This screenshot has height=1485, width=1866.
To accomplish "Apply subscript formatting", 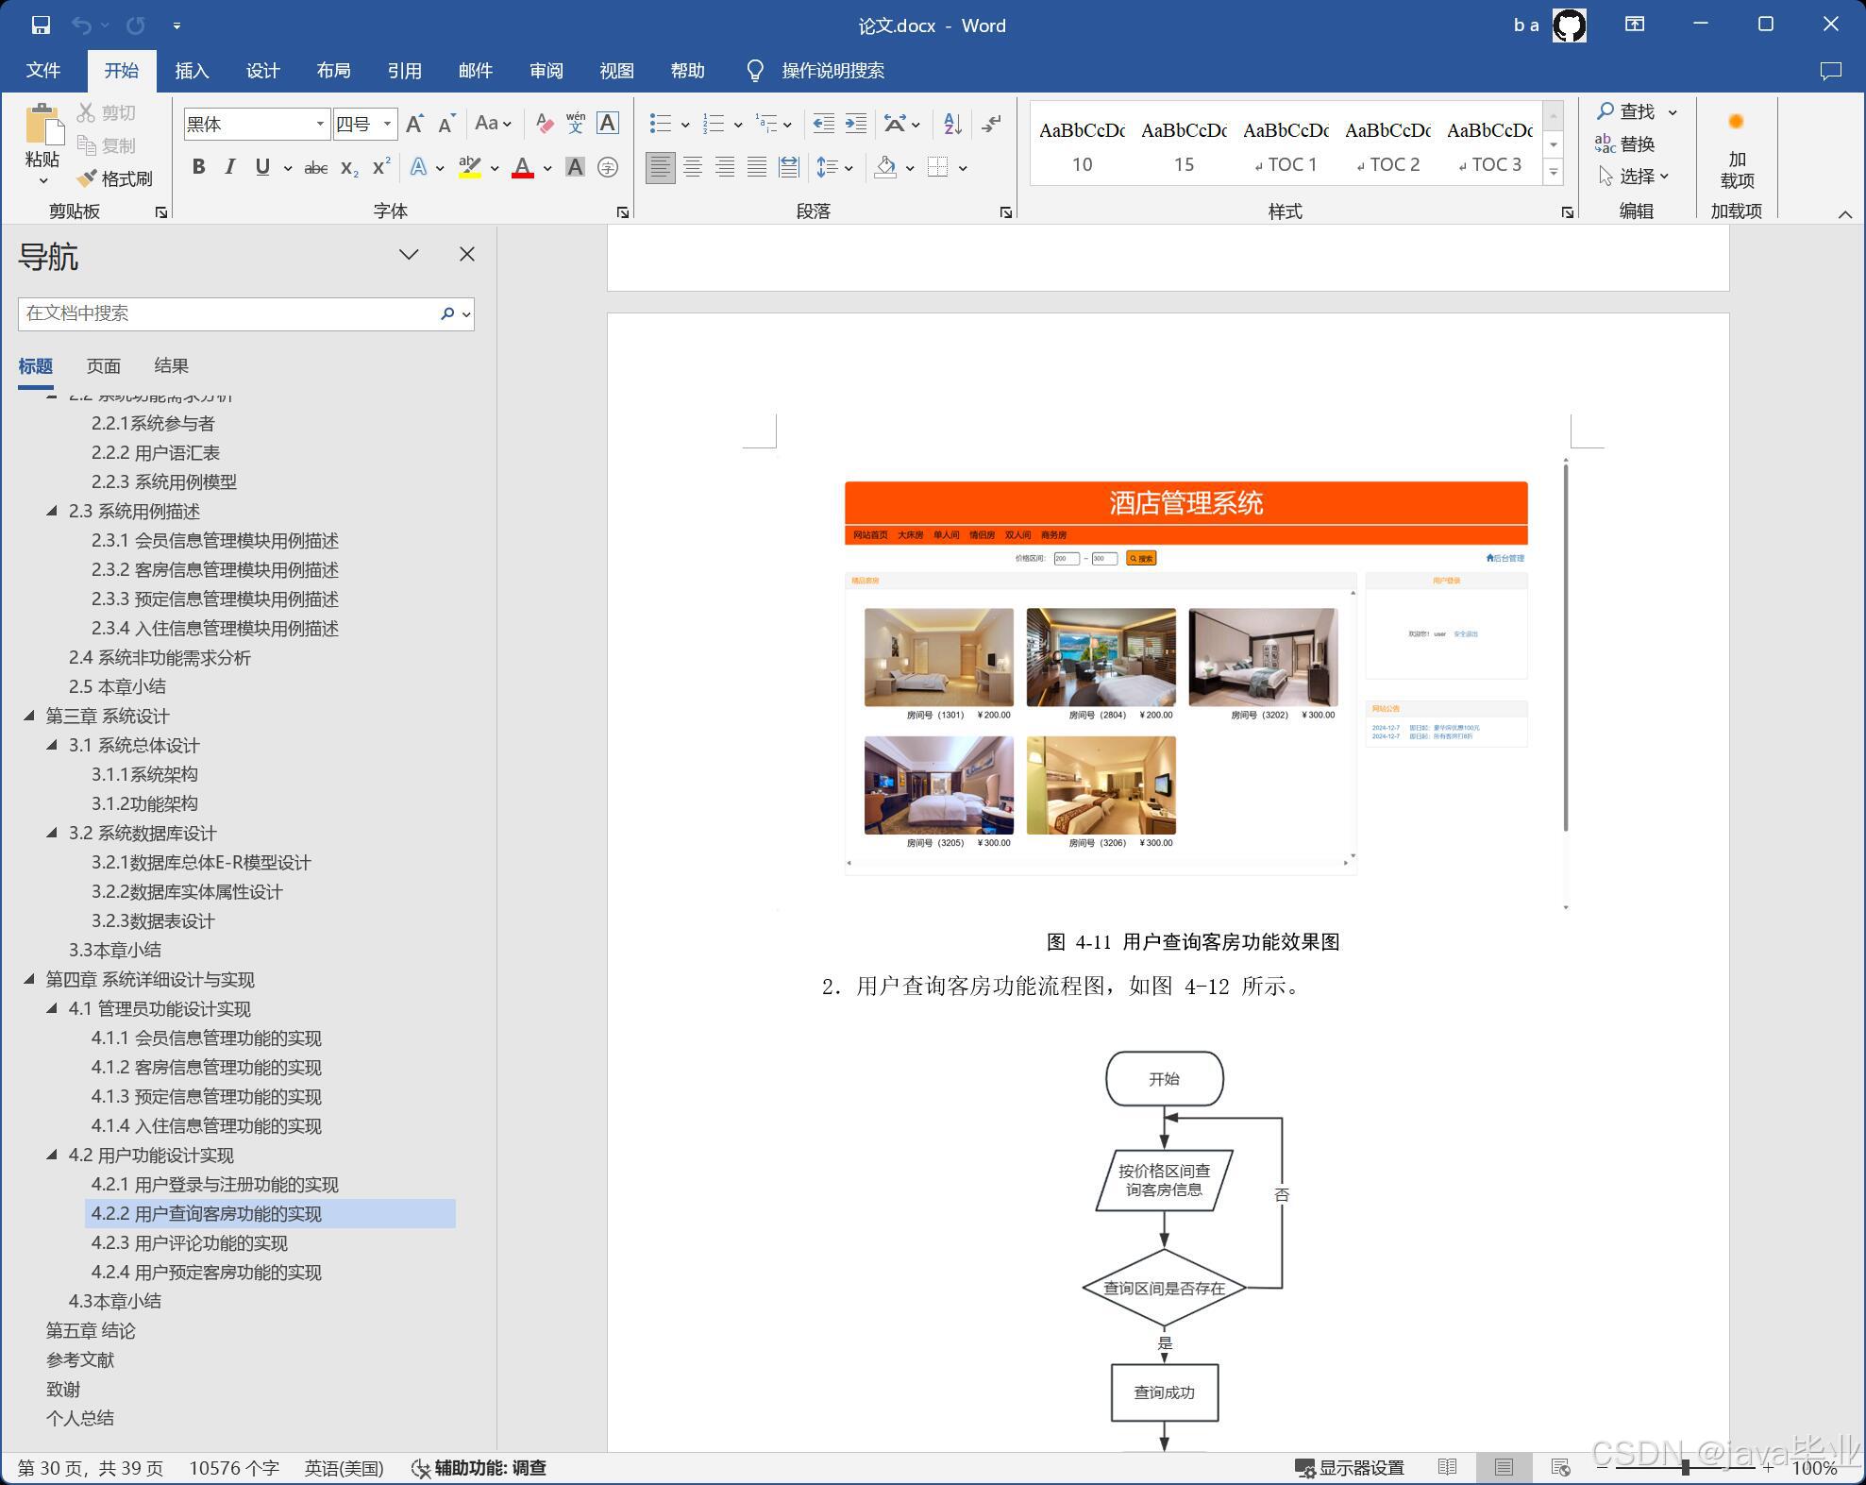I will pos(349,168).
